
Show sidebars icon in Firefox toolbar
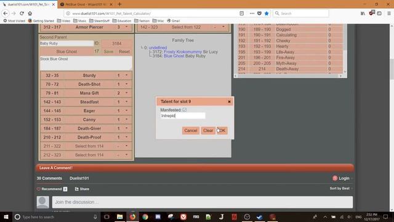point(379,14)
